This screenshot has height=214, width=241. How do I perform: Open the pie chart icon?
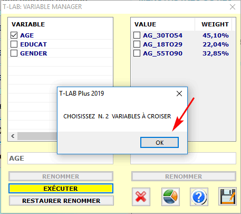point(170,197)
